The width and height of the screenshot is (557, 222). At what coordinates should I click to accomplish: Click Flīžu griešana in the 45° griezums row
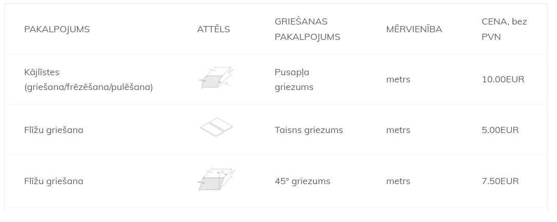coord(54,181)
